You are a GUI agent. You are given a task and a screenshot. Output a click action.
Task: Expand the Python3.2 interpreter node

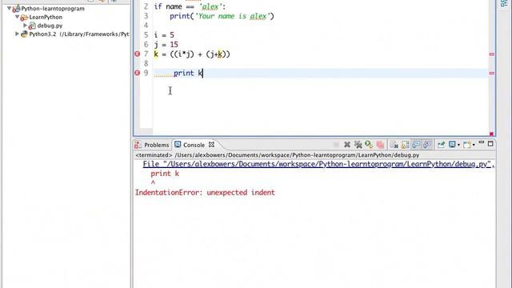tap(17, 34)
